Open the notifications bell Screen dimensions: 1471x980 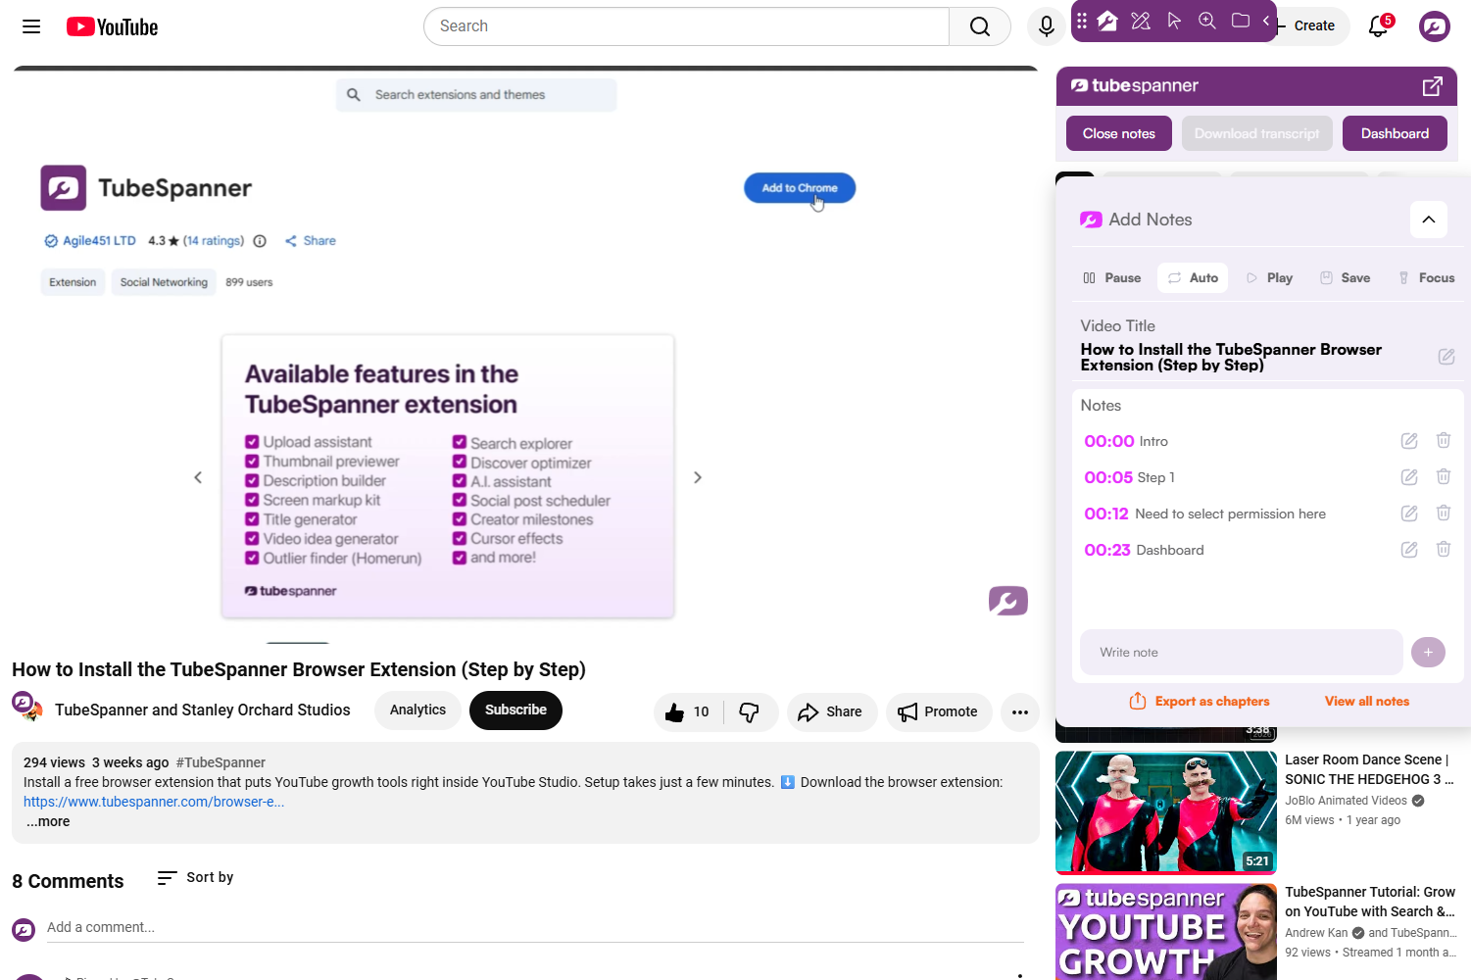click(x=1379, y=26)
